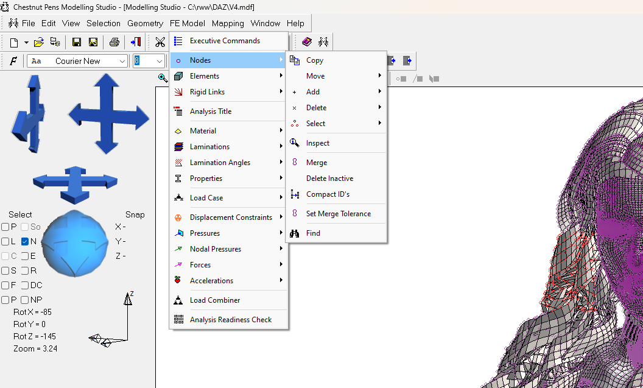Click the app icon left of File menu
Image resolution: width=643 pixels, height=388 pixels.
click(13, 23)
